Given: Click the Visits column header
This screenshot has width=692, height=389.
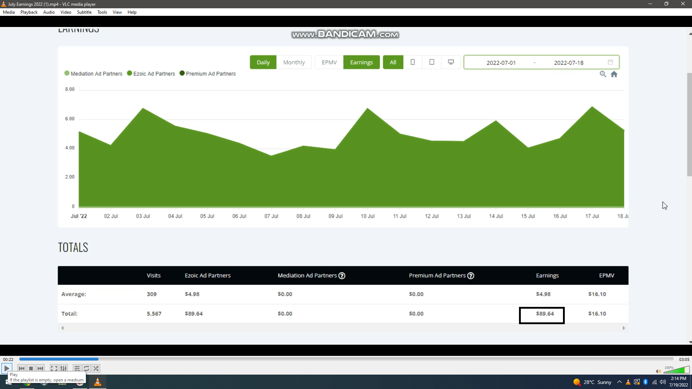Looking at the screenshot, I should [x=154, y=276].
